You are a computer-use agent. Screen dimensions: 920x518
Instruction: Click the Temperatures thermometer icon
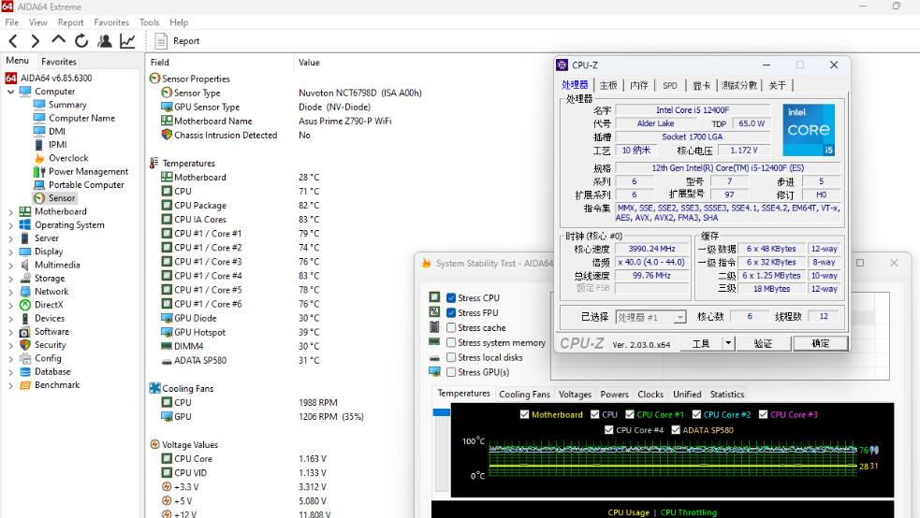153,163
